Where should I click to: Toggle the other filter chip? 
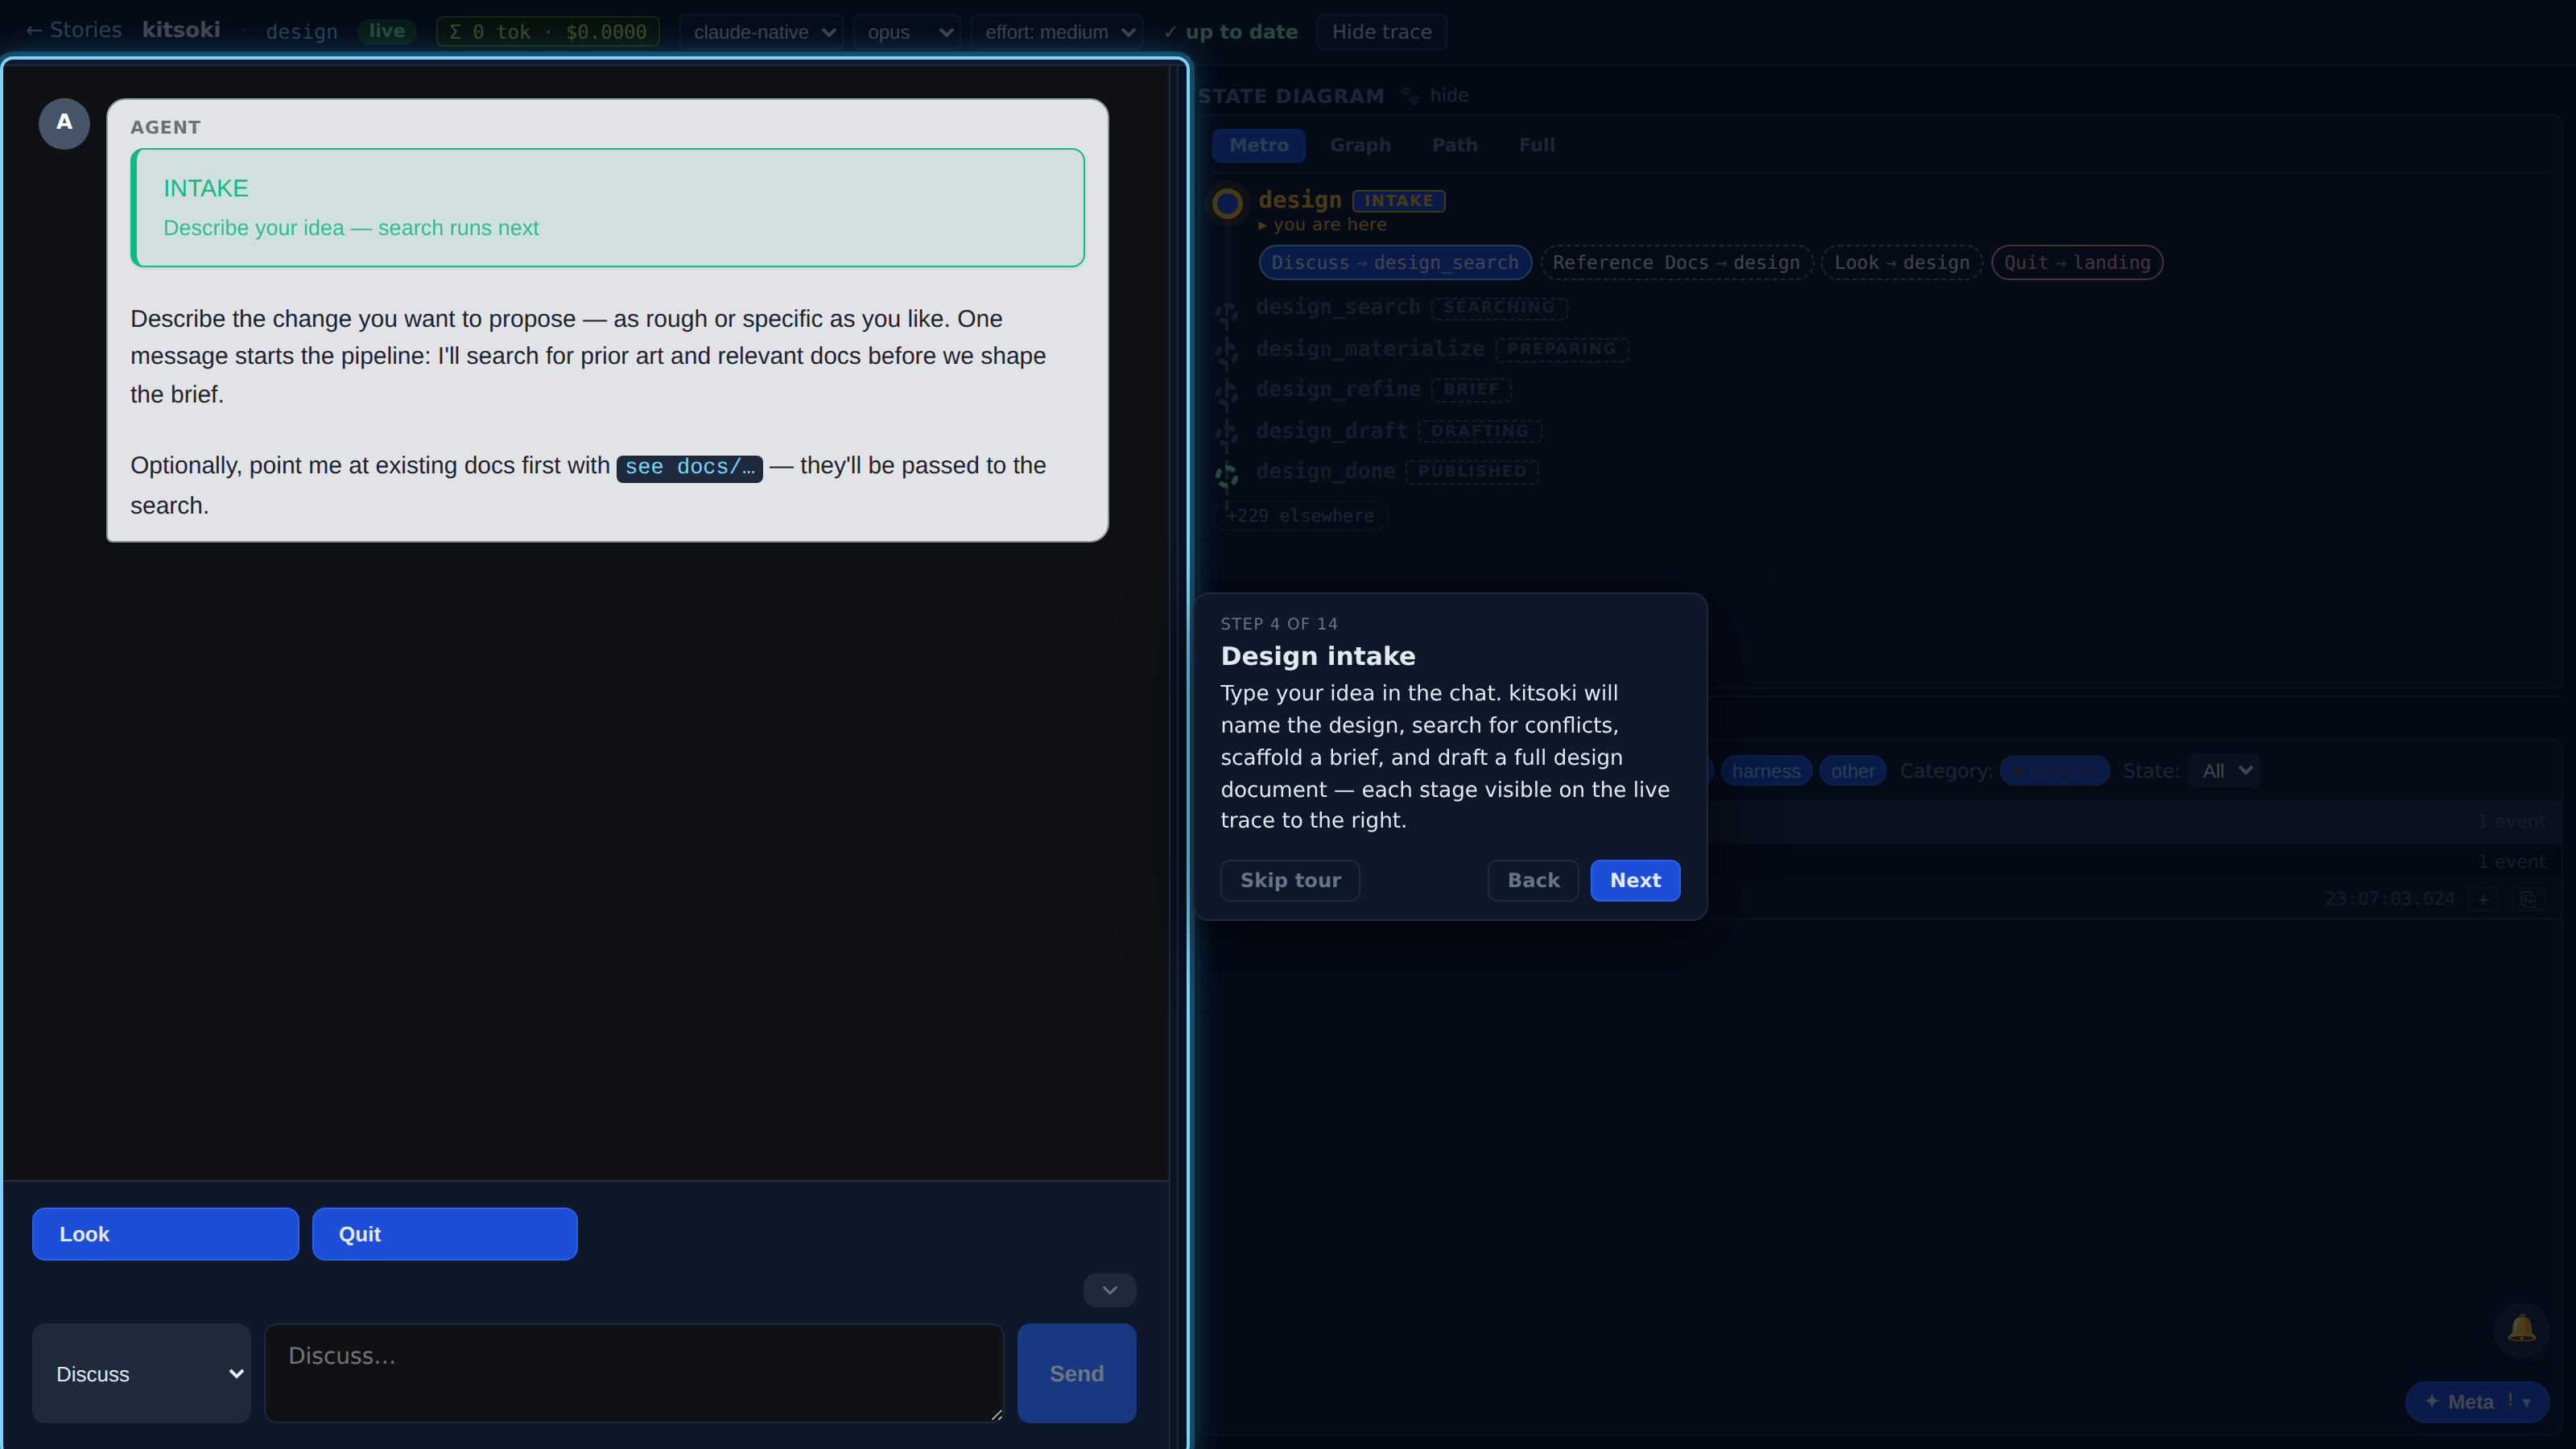tap(1852, 771)
